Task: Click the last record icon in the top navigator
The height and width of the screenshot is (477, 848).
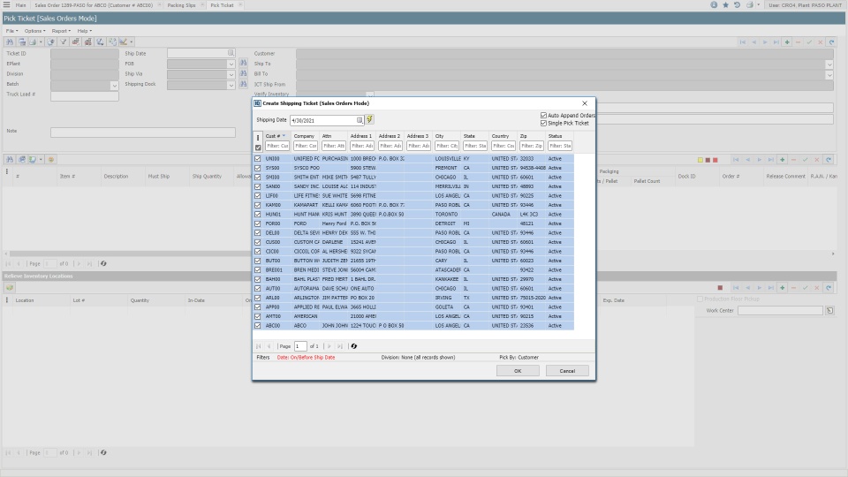Action: point(776,42)
